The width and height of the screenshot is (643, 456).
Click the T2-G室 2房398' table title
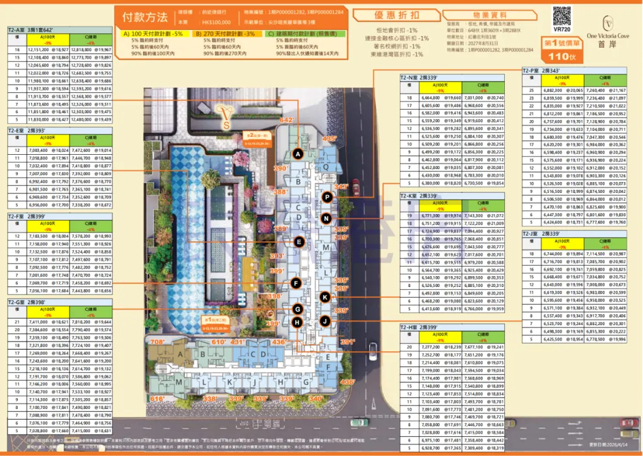tap(60, 302)
